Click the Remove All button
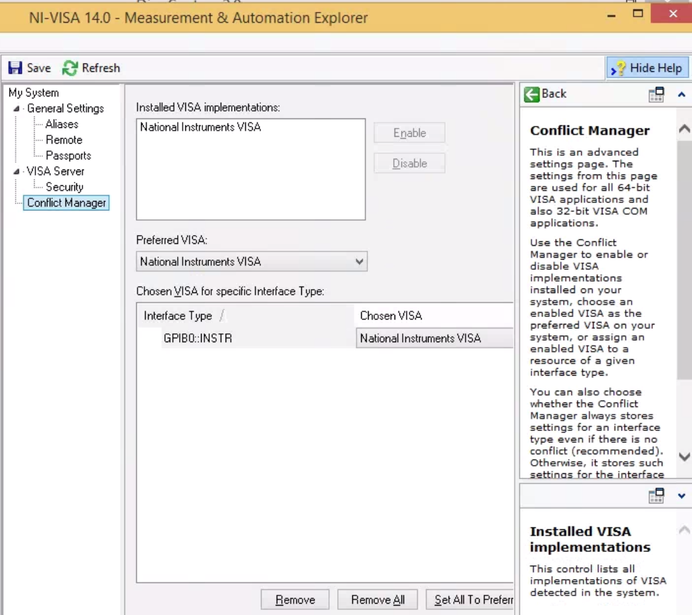The height and width of the screenshot is (615, 692). (x=378, y=599)
